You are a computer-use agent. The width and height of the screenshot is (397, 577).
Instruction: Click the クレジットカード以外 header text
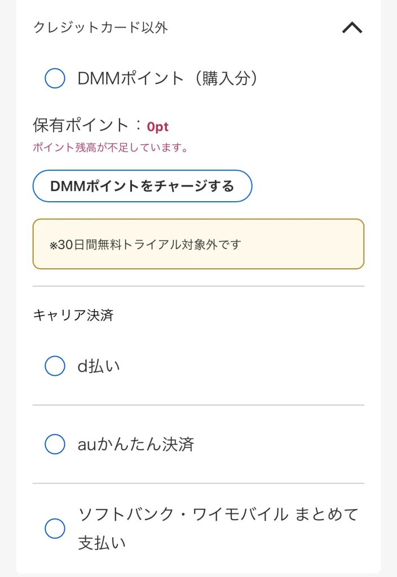[x=100, y=28]
